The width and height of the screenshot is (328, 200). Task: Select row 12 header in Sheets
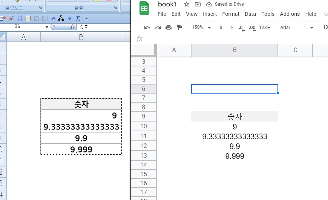click(x=144, y=146)
